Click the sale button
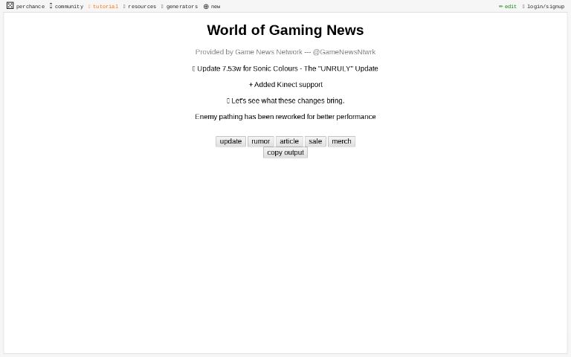The height and width of the screenshot is (357, 571). pos(315,141)
